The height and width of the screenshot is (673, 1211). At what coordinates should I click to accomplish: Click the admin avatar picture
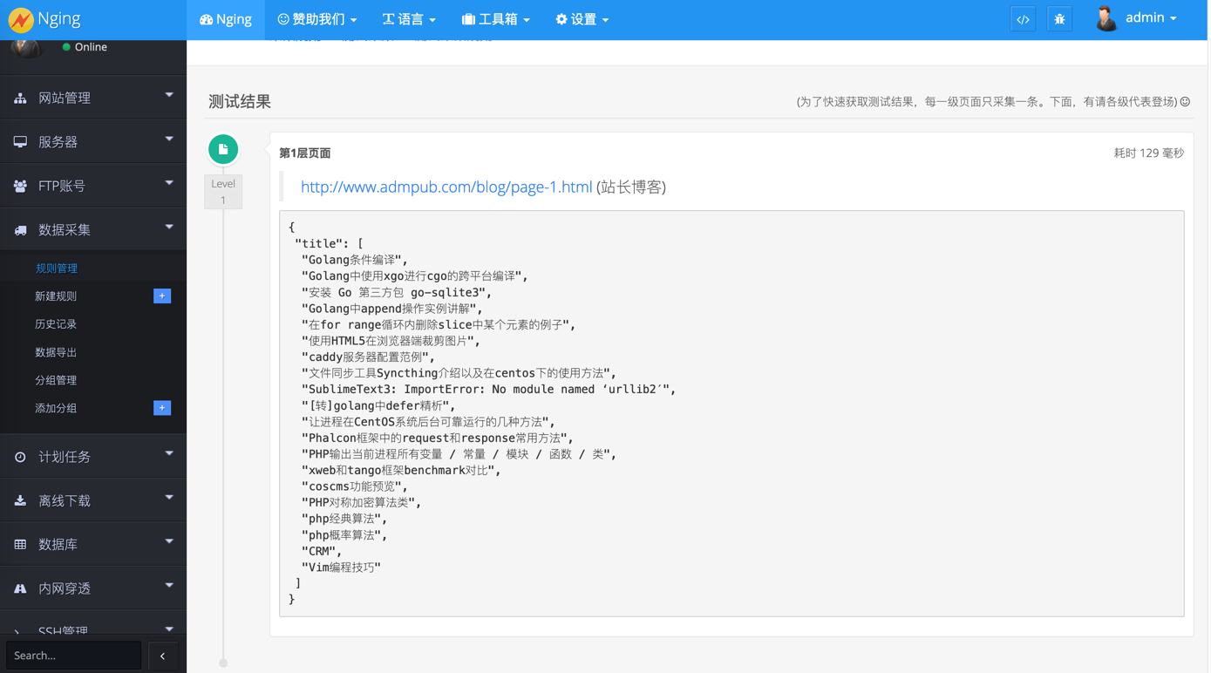coord(1106,18)
